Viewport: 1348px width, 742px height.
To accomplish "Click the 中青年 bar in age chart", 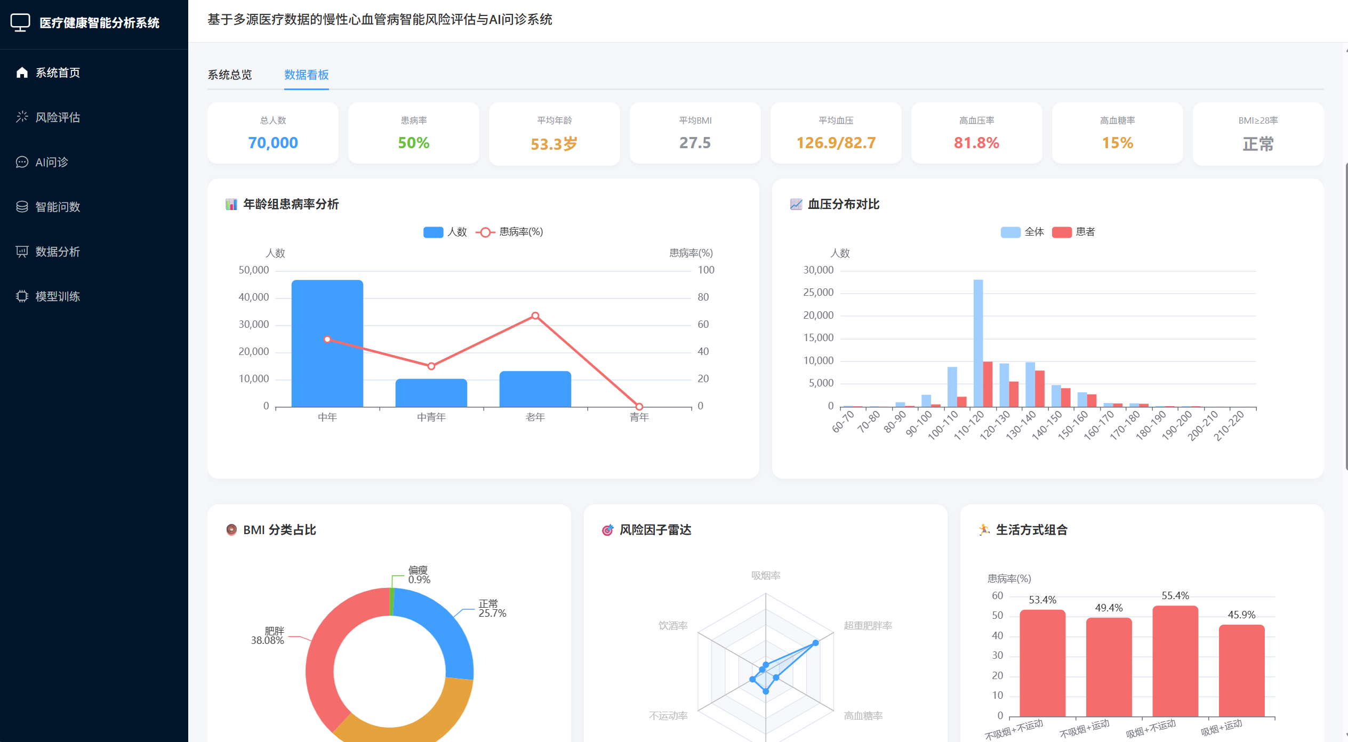I will [x=431, y=393].
